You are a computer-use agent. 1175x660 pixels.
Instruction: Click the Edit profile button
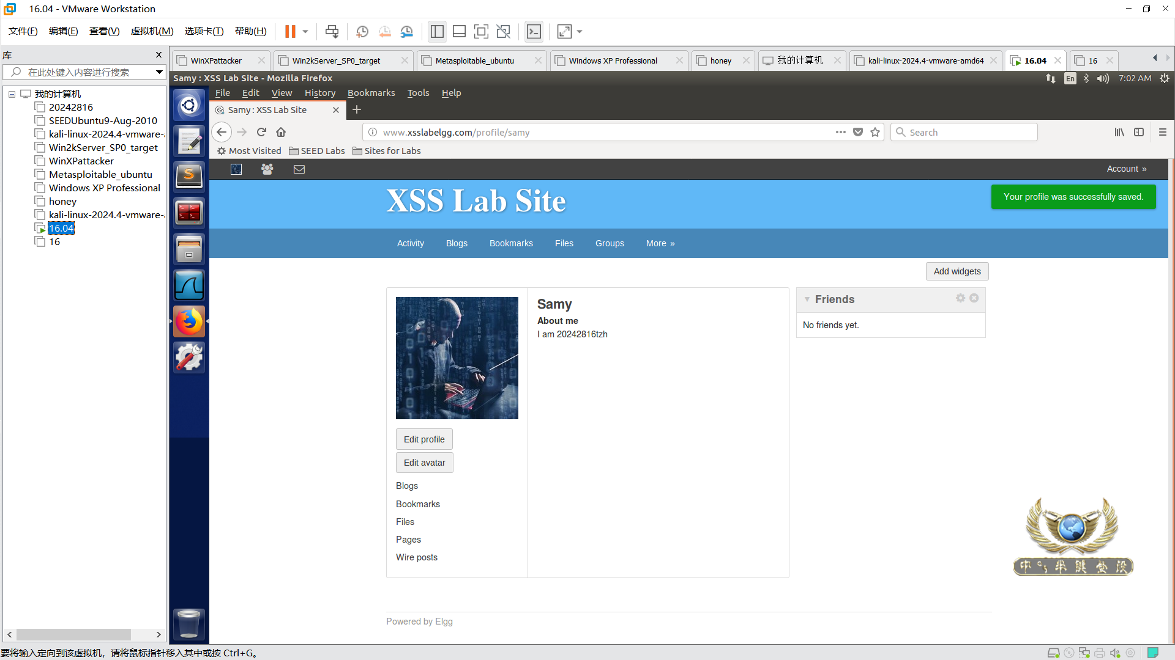pyautogui.click(x=424, y=439)
